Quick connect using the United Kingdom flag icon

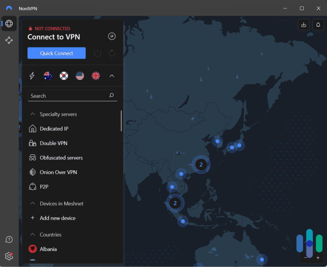(x=96, y=76)
